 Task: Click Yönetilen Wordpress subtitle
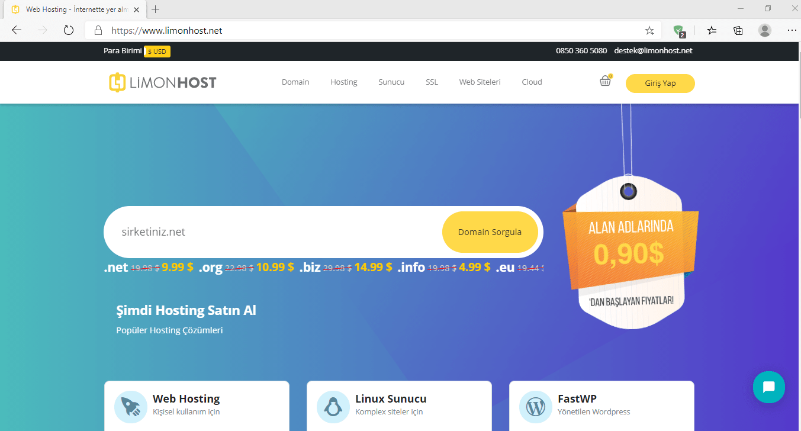coord(594,412)
